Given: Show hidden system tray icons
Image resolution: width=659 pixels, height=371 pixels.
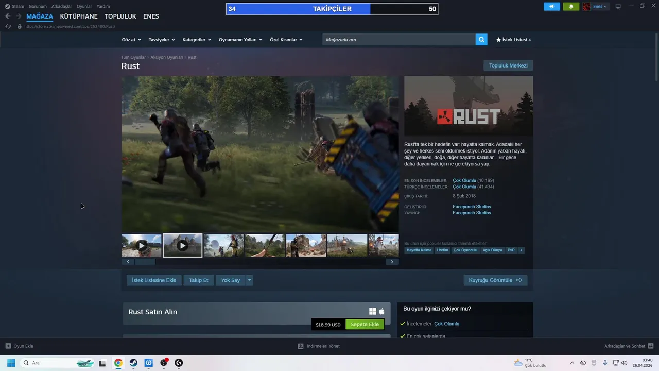Looking at the screenshot, I should 571,363.
